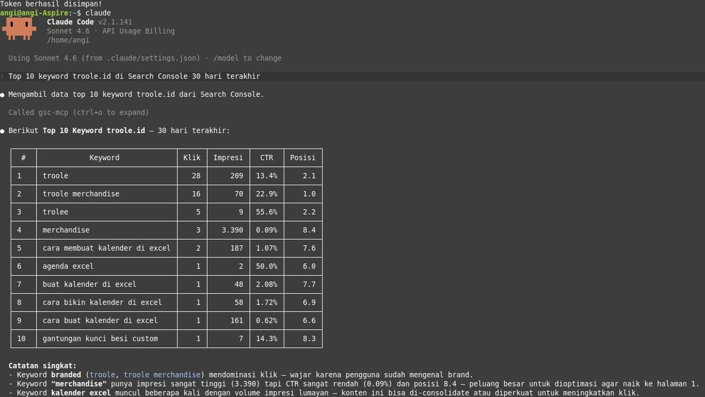Image resolution: width=705 pixels, height=397 pixels.
Task: Click the 'merchandise' keyword cell in row 4
Action: pos(66,230)
